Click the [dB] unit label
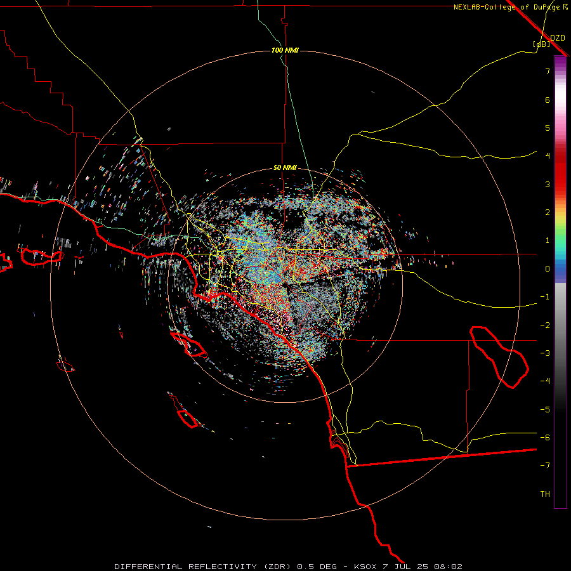This screenshot has width=571, height=571. tap(542, 44)
